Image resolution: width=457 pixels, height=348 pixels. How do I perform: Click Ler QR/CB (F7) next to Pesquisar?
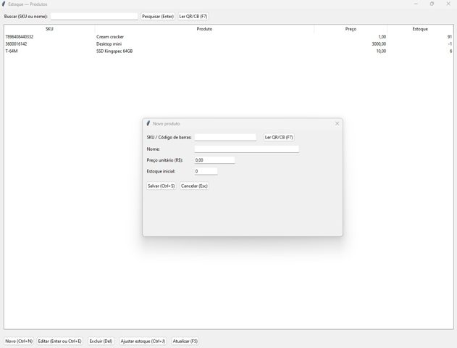point(193,16)
